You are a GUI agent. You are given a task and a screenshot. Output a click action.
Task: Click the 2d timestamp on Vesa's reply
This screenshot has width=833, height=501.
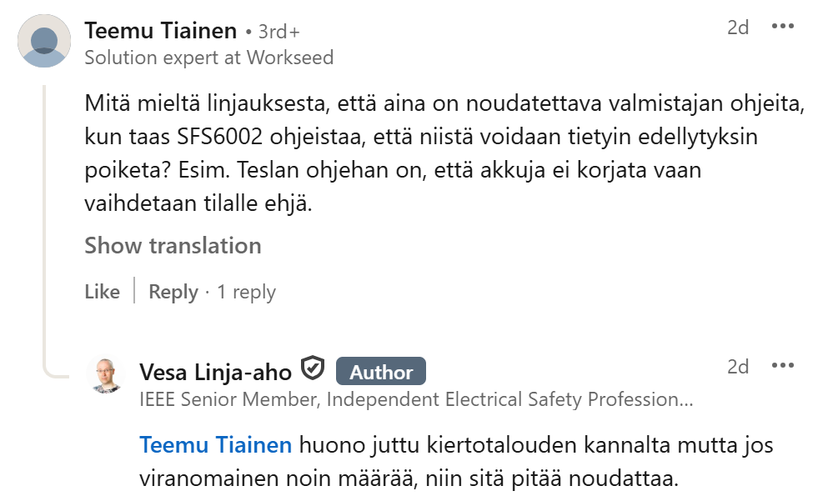click(x=738, y=366)
